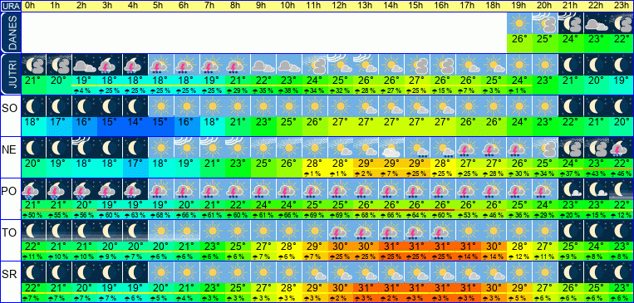
Task: Select the DANES 21h windy night cloud icon
Action: pos(571,23)
